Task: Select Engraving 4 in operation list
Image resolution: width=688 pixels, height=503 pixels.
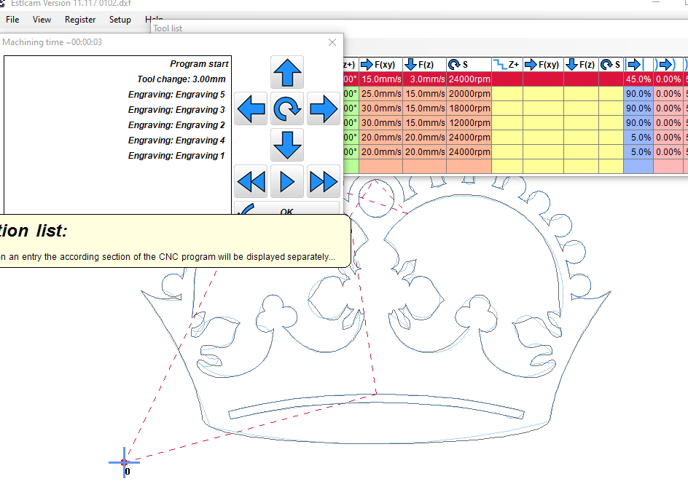Action: point(176,140)
